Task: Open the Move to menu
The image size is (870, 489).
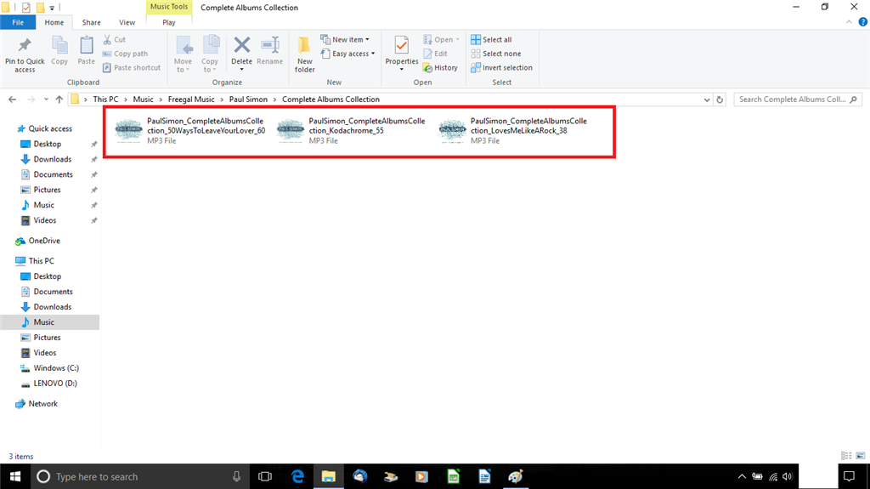Action: 183,54
